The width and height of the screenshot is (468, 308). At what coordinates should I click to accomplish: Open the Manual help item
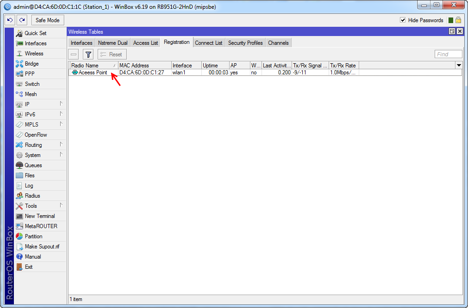(40, 256)
